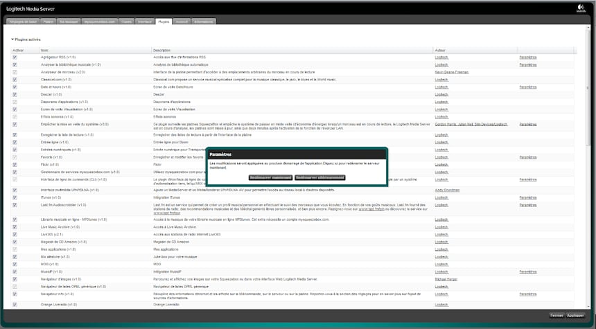The width and height of the screenshot is (596, 329).
Task: Select the Live Music Archive plugin name
Action: (60, 227)
